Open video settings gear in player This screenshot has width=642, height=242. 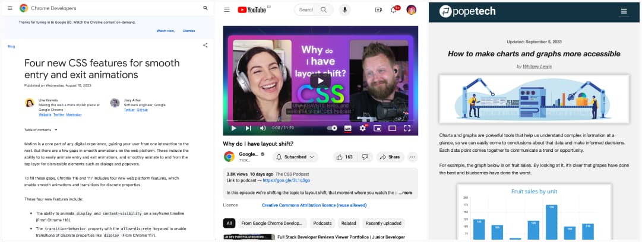[362, 128]
